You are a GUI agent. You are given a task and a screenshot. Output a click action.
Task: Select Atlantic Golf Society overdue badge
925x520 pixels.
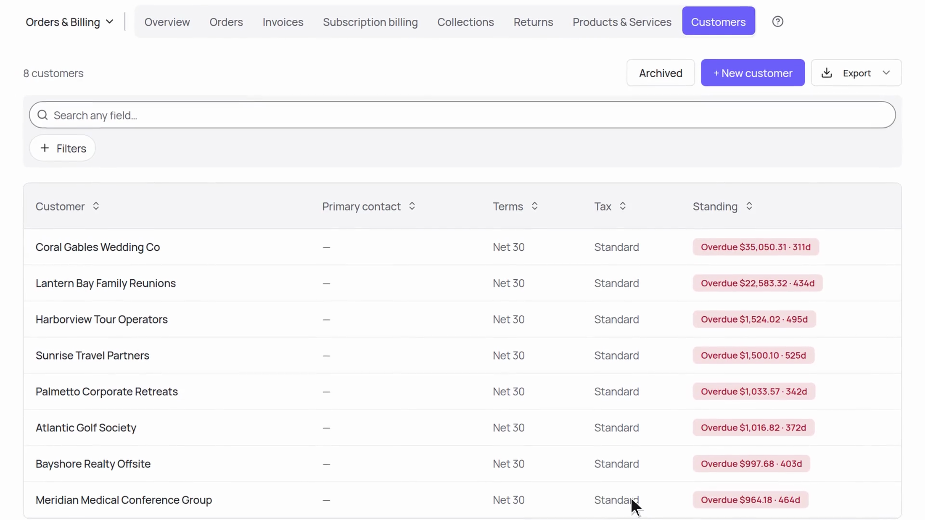point(753,428)
